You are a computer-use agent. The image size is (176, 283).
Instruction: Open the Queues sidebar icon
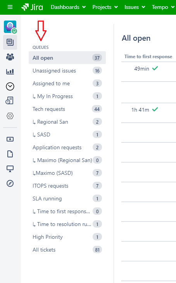(x=10, y=42)
